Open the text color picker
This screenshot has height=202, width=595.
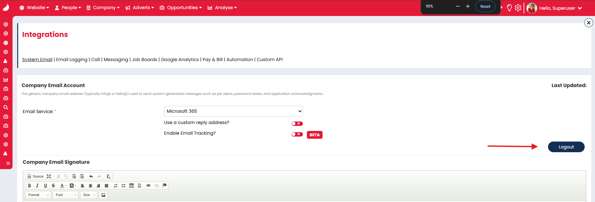(x=63, y=186)
